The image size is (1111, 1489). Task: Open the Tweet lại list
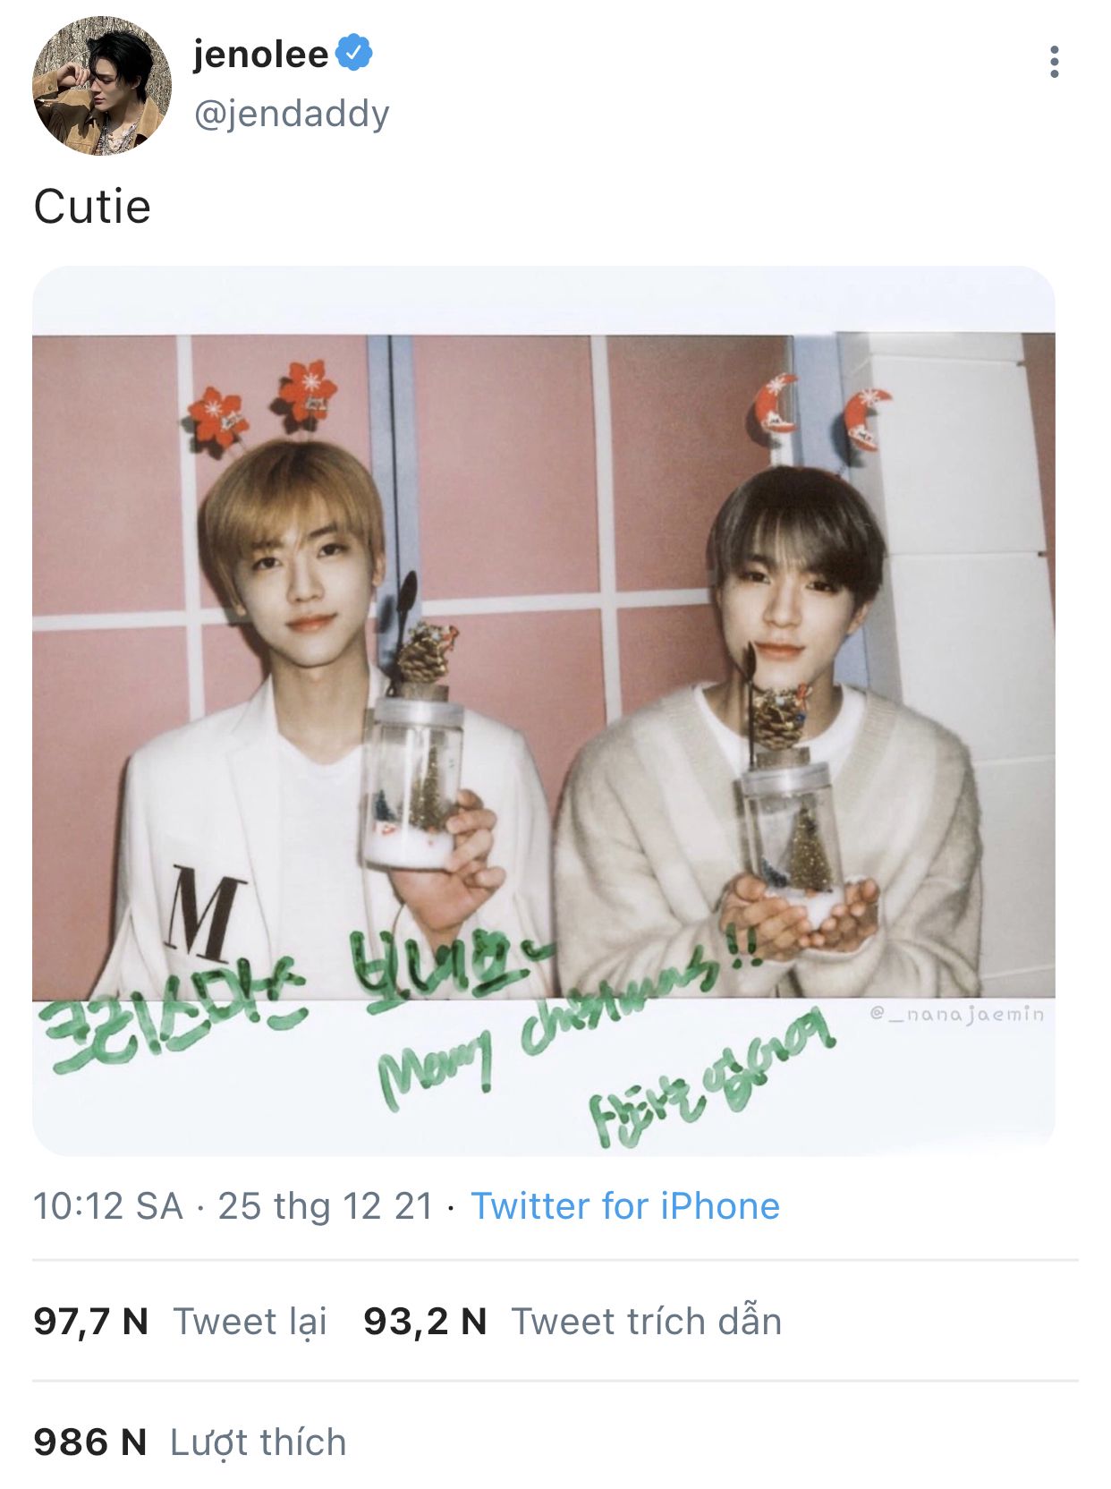click(x=250, y=1323)
